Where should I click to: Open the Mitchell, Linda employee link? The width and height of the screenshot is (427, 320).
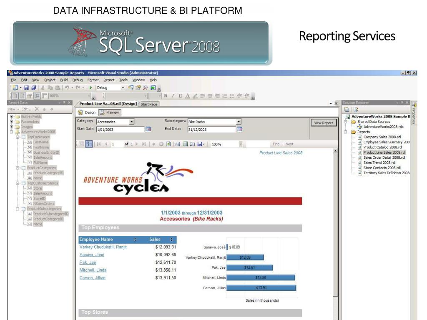[x=93, y=270]
